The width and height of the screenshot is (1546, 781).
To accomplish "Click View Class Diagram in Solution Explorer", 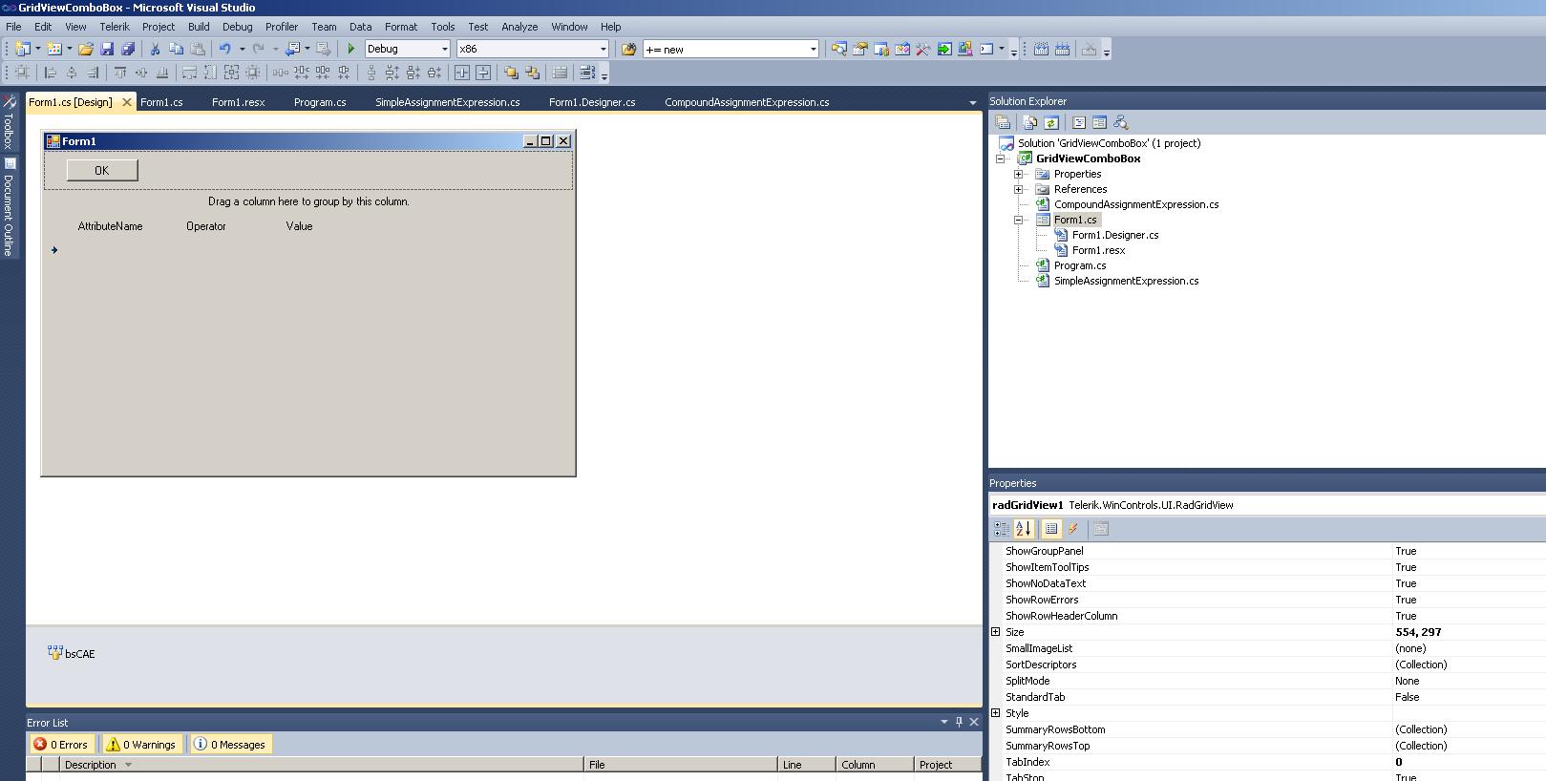I will point(1120,122).
